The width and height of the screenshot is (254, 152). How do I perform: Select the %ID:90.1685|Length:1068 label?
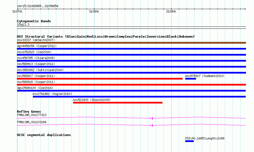coord(205,138)
